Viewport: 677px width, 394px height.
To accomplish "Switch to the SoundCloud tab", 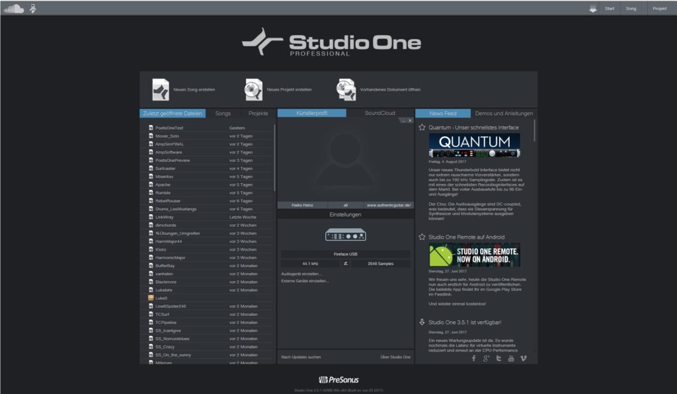I will pos(380,113).
